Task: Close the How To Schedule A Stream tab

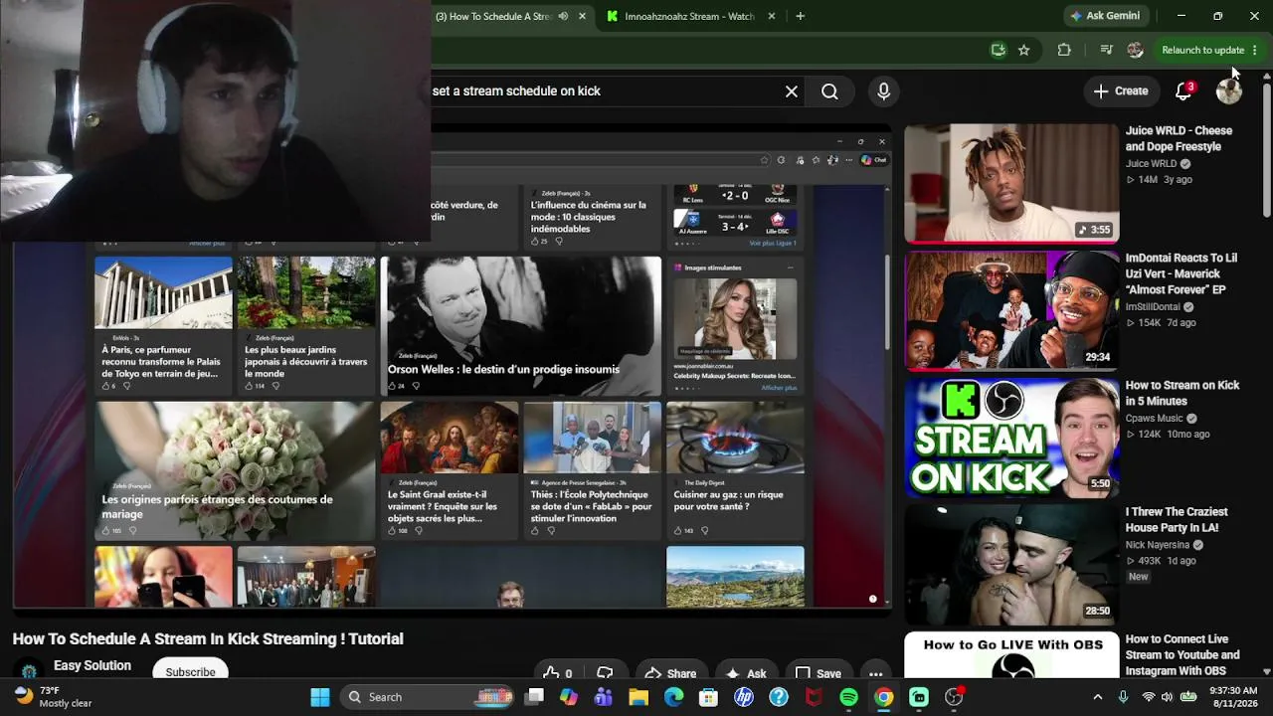Action: [x=582, y=16]
